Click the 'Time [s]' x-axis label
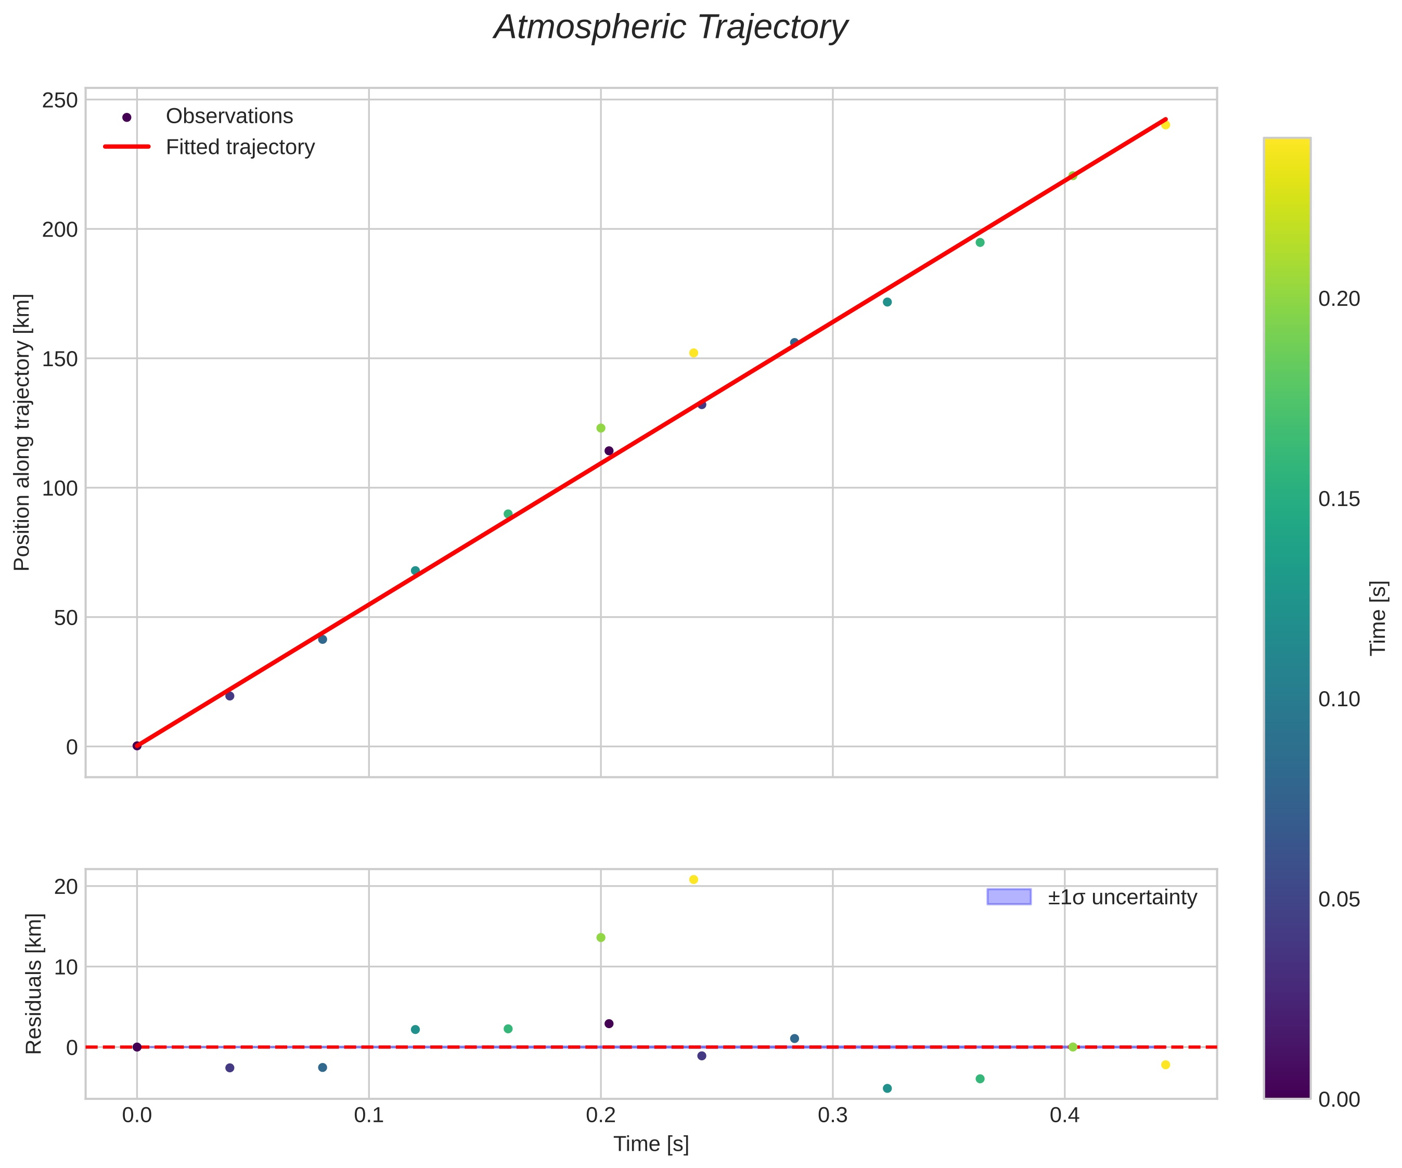Image resolution: width=1402 pixels, height=1168 pixels. click(x=651, y=1144)
